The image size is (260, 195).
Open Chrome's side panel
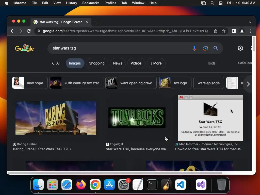[234, 31]
